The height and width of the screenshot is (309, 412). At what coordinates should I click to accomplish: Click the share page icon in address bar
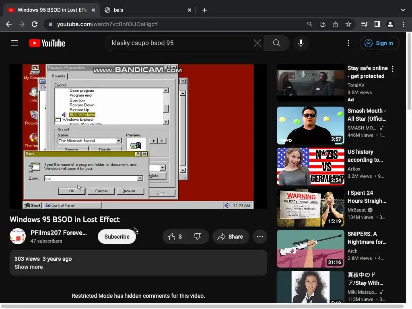[x=335, y=24]
